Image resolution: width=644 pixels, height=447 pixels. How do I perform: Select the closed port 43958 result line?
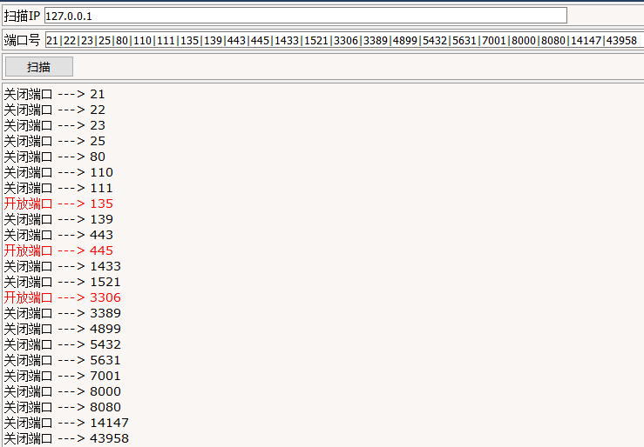pos(66,438)
